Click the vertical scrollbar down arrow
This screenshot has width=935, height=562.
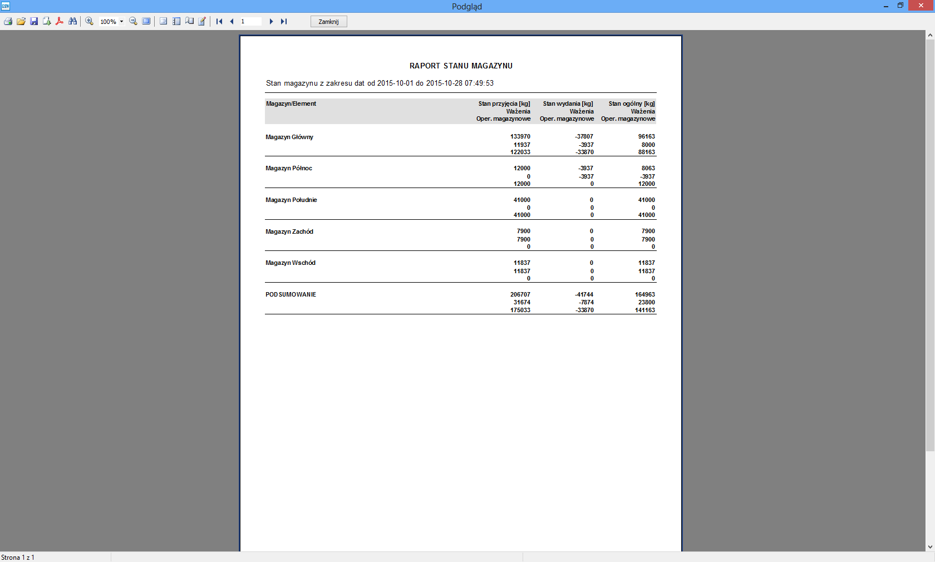(930, 547)
